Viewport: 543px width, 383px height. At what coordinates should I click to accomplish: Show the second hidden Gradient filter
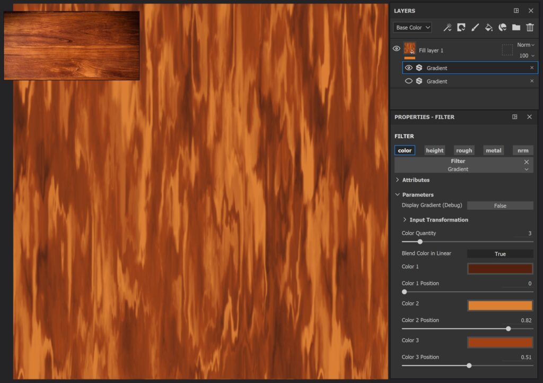[408, 81]
